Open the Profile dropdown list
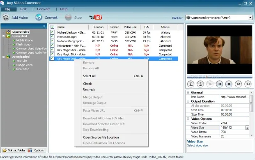 (x=250, y=18)
